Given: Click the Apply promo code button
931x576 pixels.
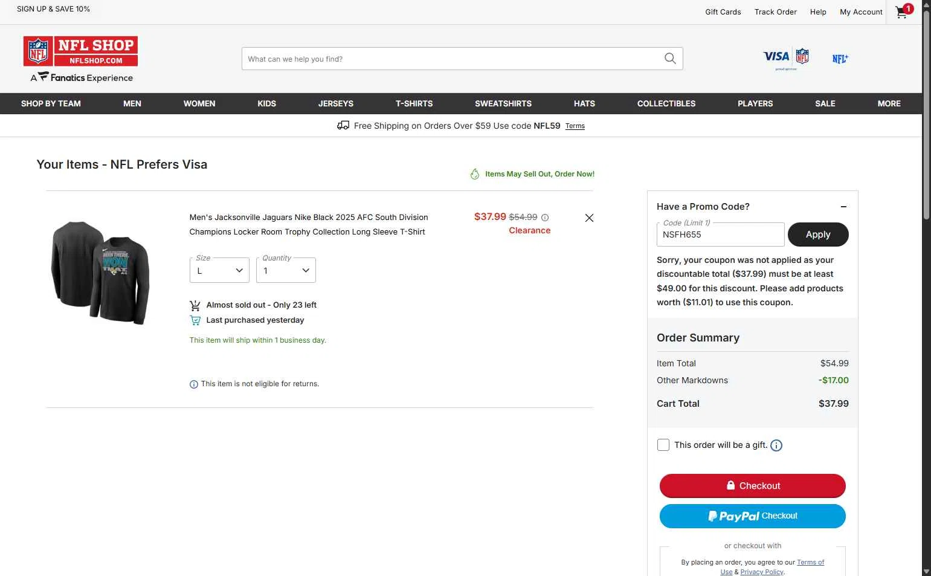Looking at the screenshot, I should coord(818,235).
